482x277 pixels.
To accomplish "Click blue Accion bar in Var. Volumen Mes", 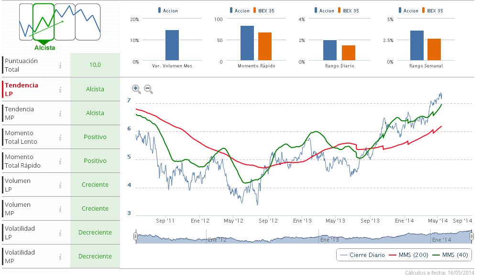I will pos(172,45).
